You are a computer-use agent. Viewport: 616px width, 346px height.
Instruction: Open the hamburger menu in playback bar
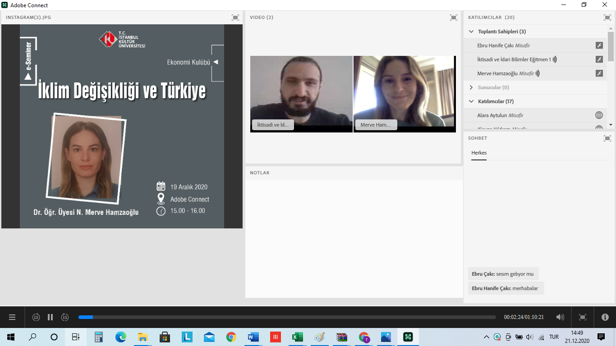click(x=12, y=317)
